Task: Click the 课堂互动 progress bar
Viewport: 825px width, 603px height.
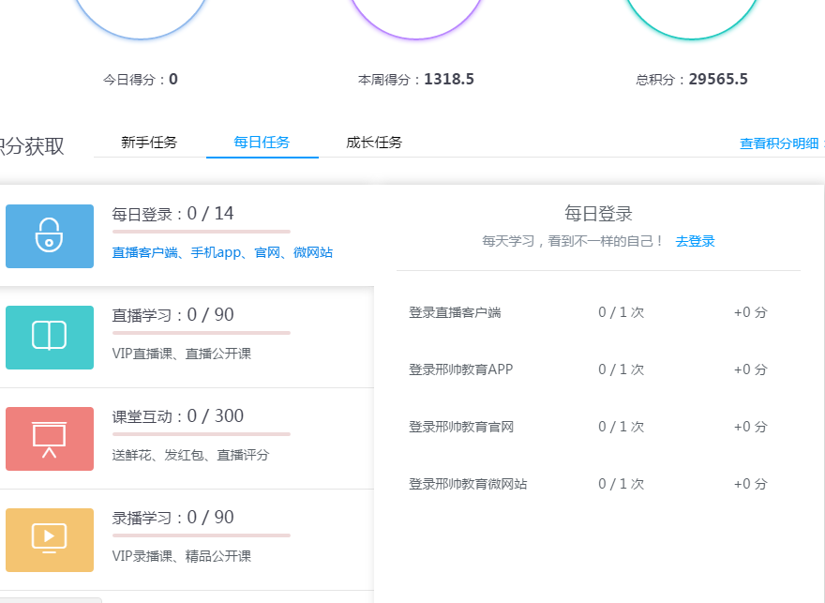Action: tap(202, 433)
